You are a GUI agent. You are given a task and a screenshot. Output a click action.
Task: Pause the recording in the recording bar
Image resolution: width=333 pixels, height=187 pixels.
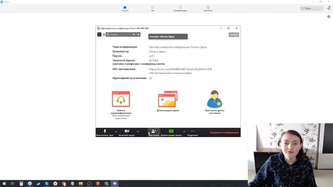coord(134,34)
